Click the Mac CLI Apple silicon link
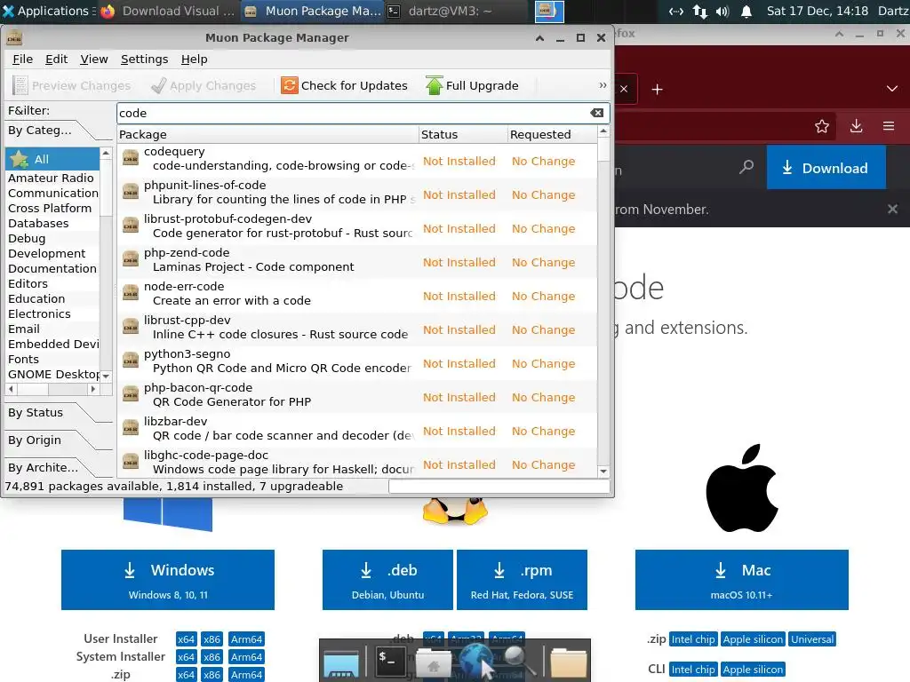 pyautogui.click(x=753, y=670)
